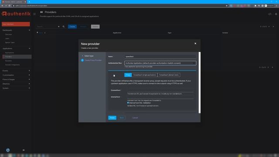Click the providers search field
The image size is (279, 157).
click(x=46, y=27)
